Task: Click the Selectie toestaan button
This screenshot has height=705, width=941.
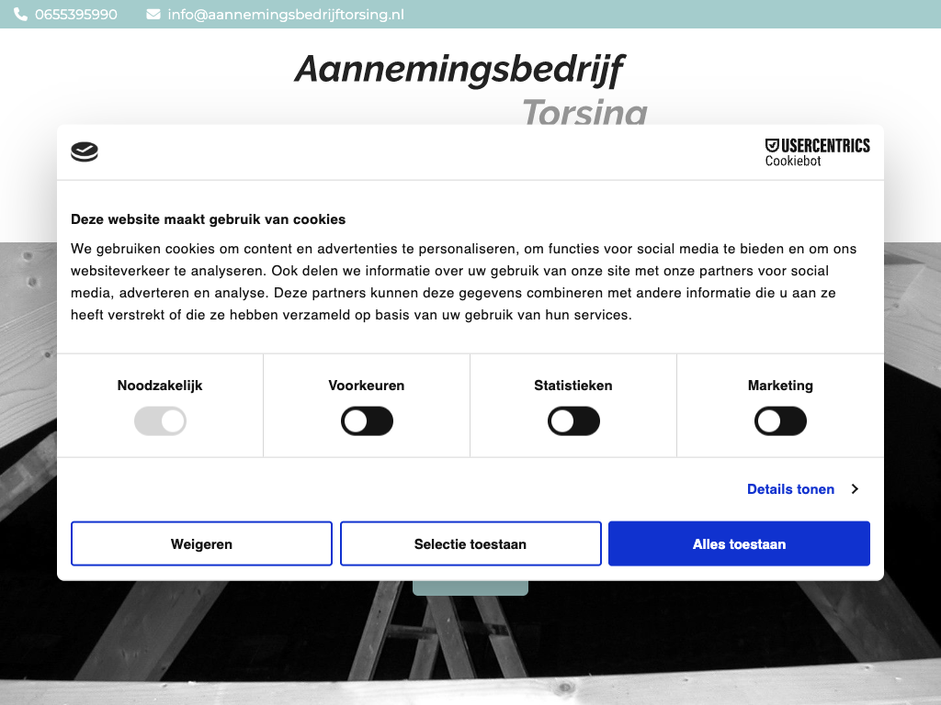Action: pyautogui.click(x=470, y=544)
